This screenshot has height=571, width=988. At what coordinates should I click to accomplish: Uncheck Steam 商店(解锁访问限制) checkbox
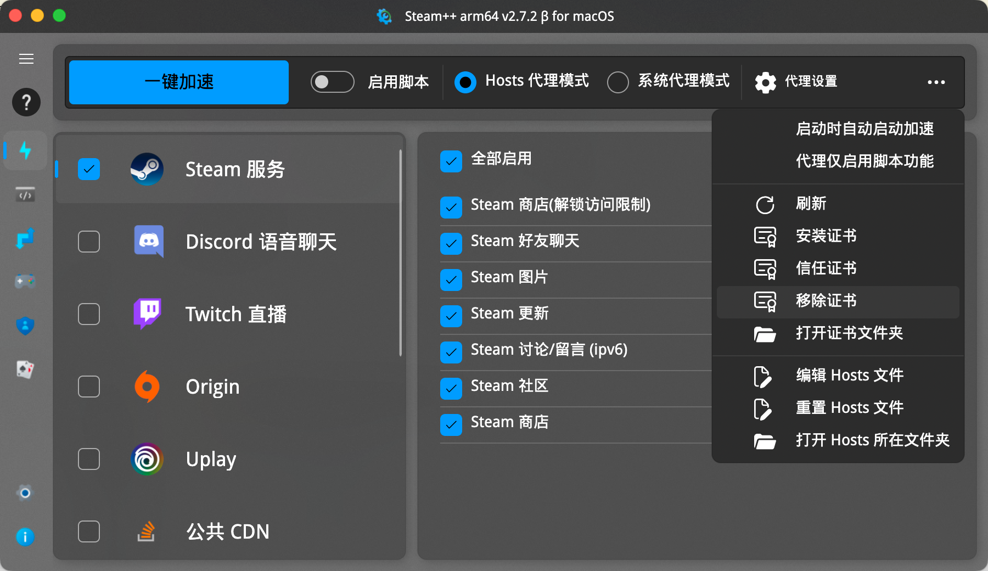(451, 208)
